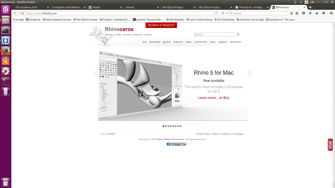
Task: Launch Terminal from Ubuntu launcher
Action: point(5,30)
